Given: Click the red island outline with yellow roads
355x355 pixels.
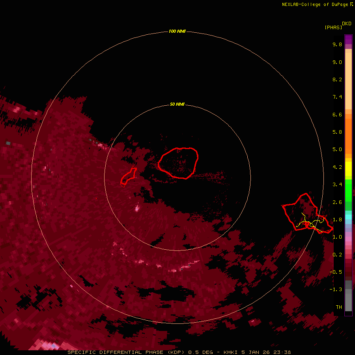Looking at the screenshot, I should [307, 214].
